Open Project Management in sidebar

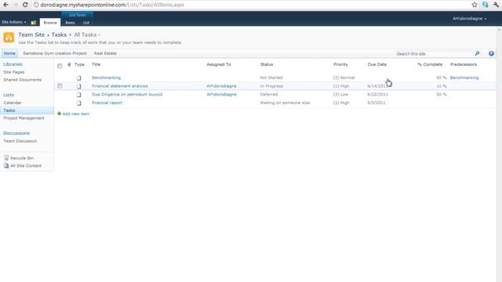point(24,118)
